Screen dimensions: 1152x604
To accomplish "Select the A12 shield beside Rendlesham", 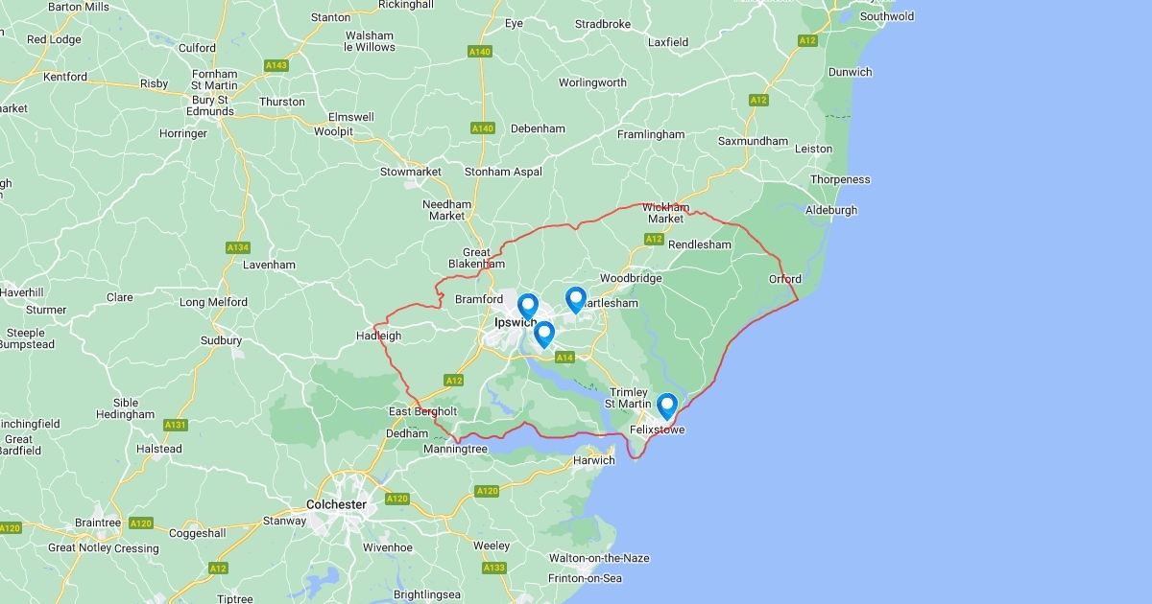I will tap(654, 239).
